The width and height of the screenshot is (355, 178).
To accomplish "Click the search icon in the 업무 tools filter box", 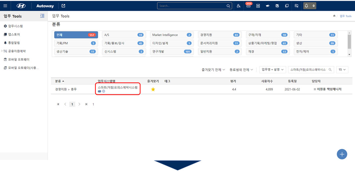I will 330,70.
